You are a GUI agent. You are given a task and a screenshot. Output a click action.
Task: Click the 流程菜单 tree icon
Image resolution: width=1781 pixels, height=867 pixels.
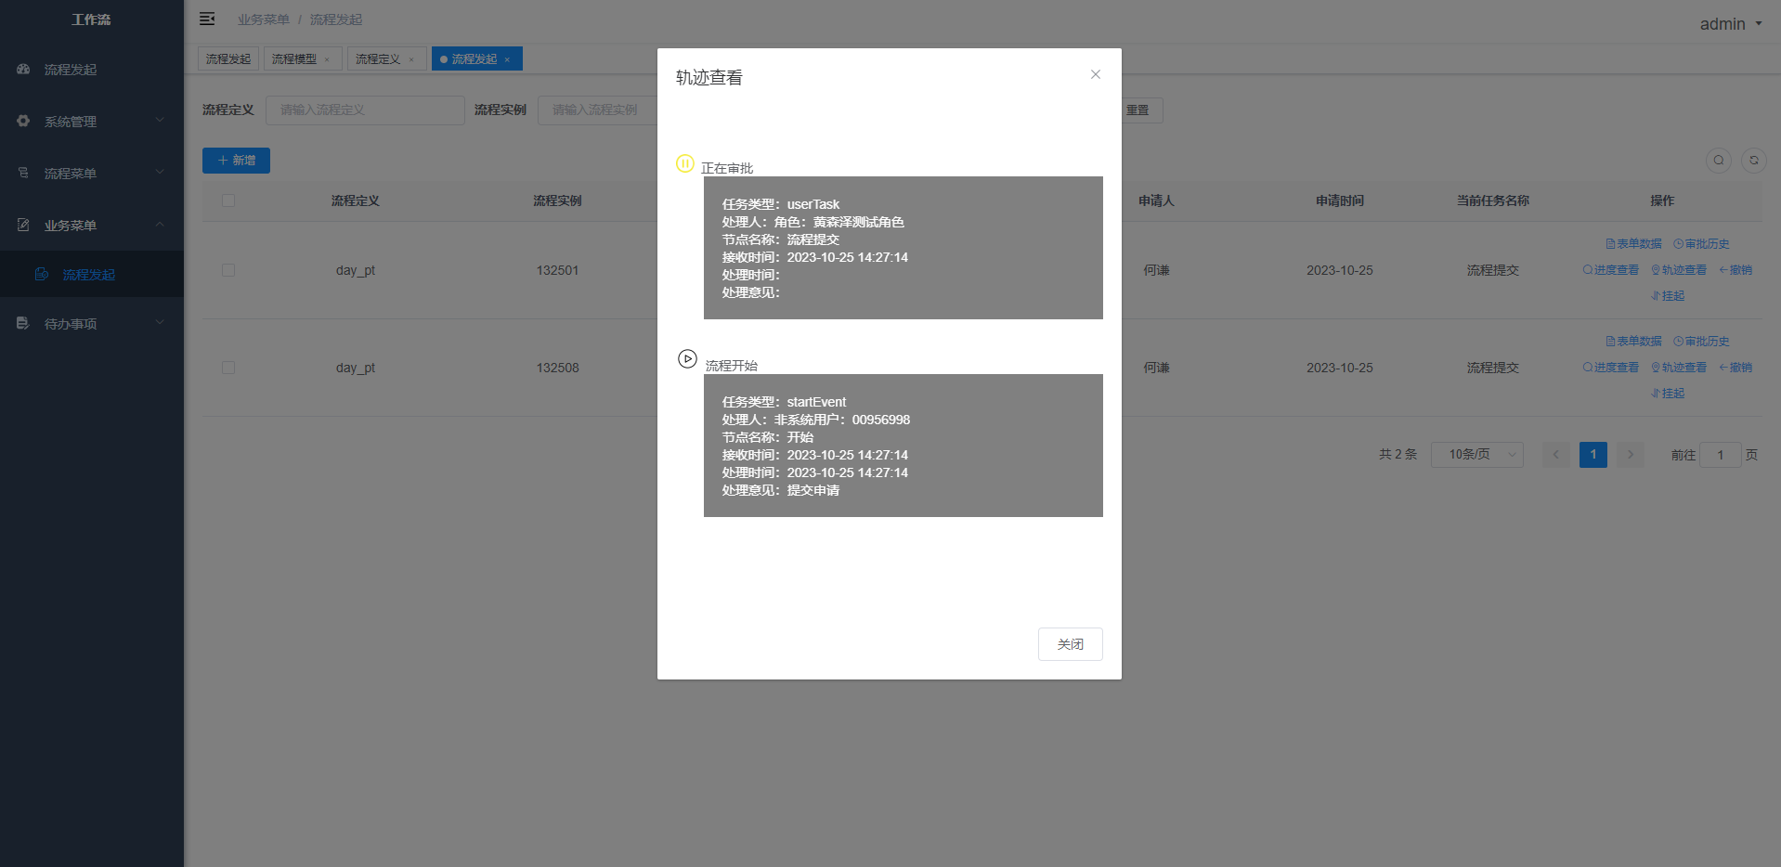pyautogui.click(x=23, y=173)
